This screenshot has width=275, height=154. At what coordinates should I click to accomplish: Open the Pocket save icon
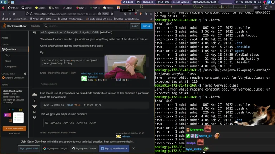pyautogui.click(x=125, y=14)
